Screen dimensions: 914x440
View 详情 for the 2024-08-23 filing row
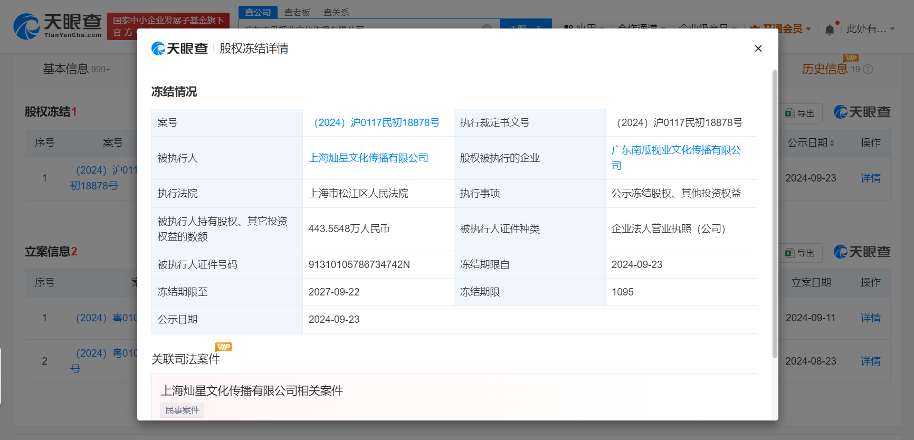871,361
